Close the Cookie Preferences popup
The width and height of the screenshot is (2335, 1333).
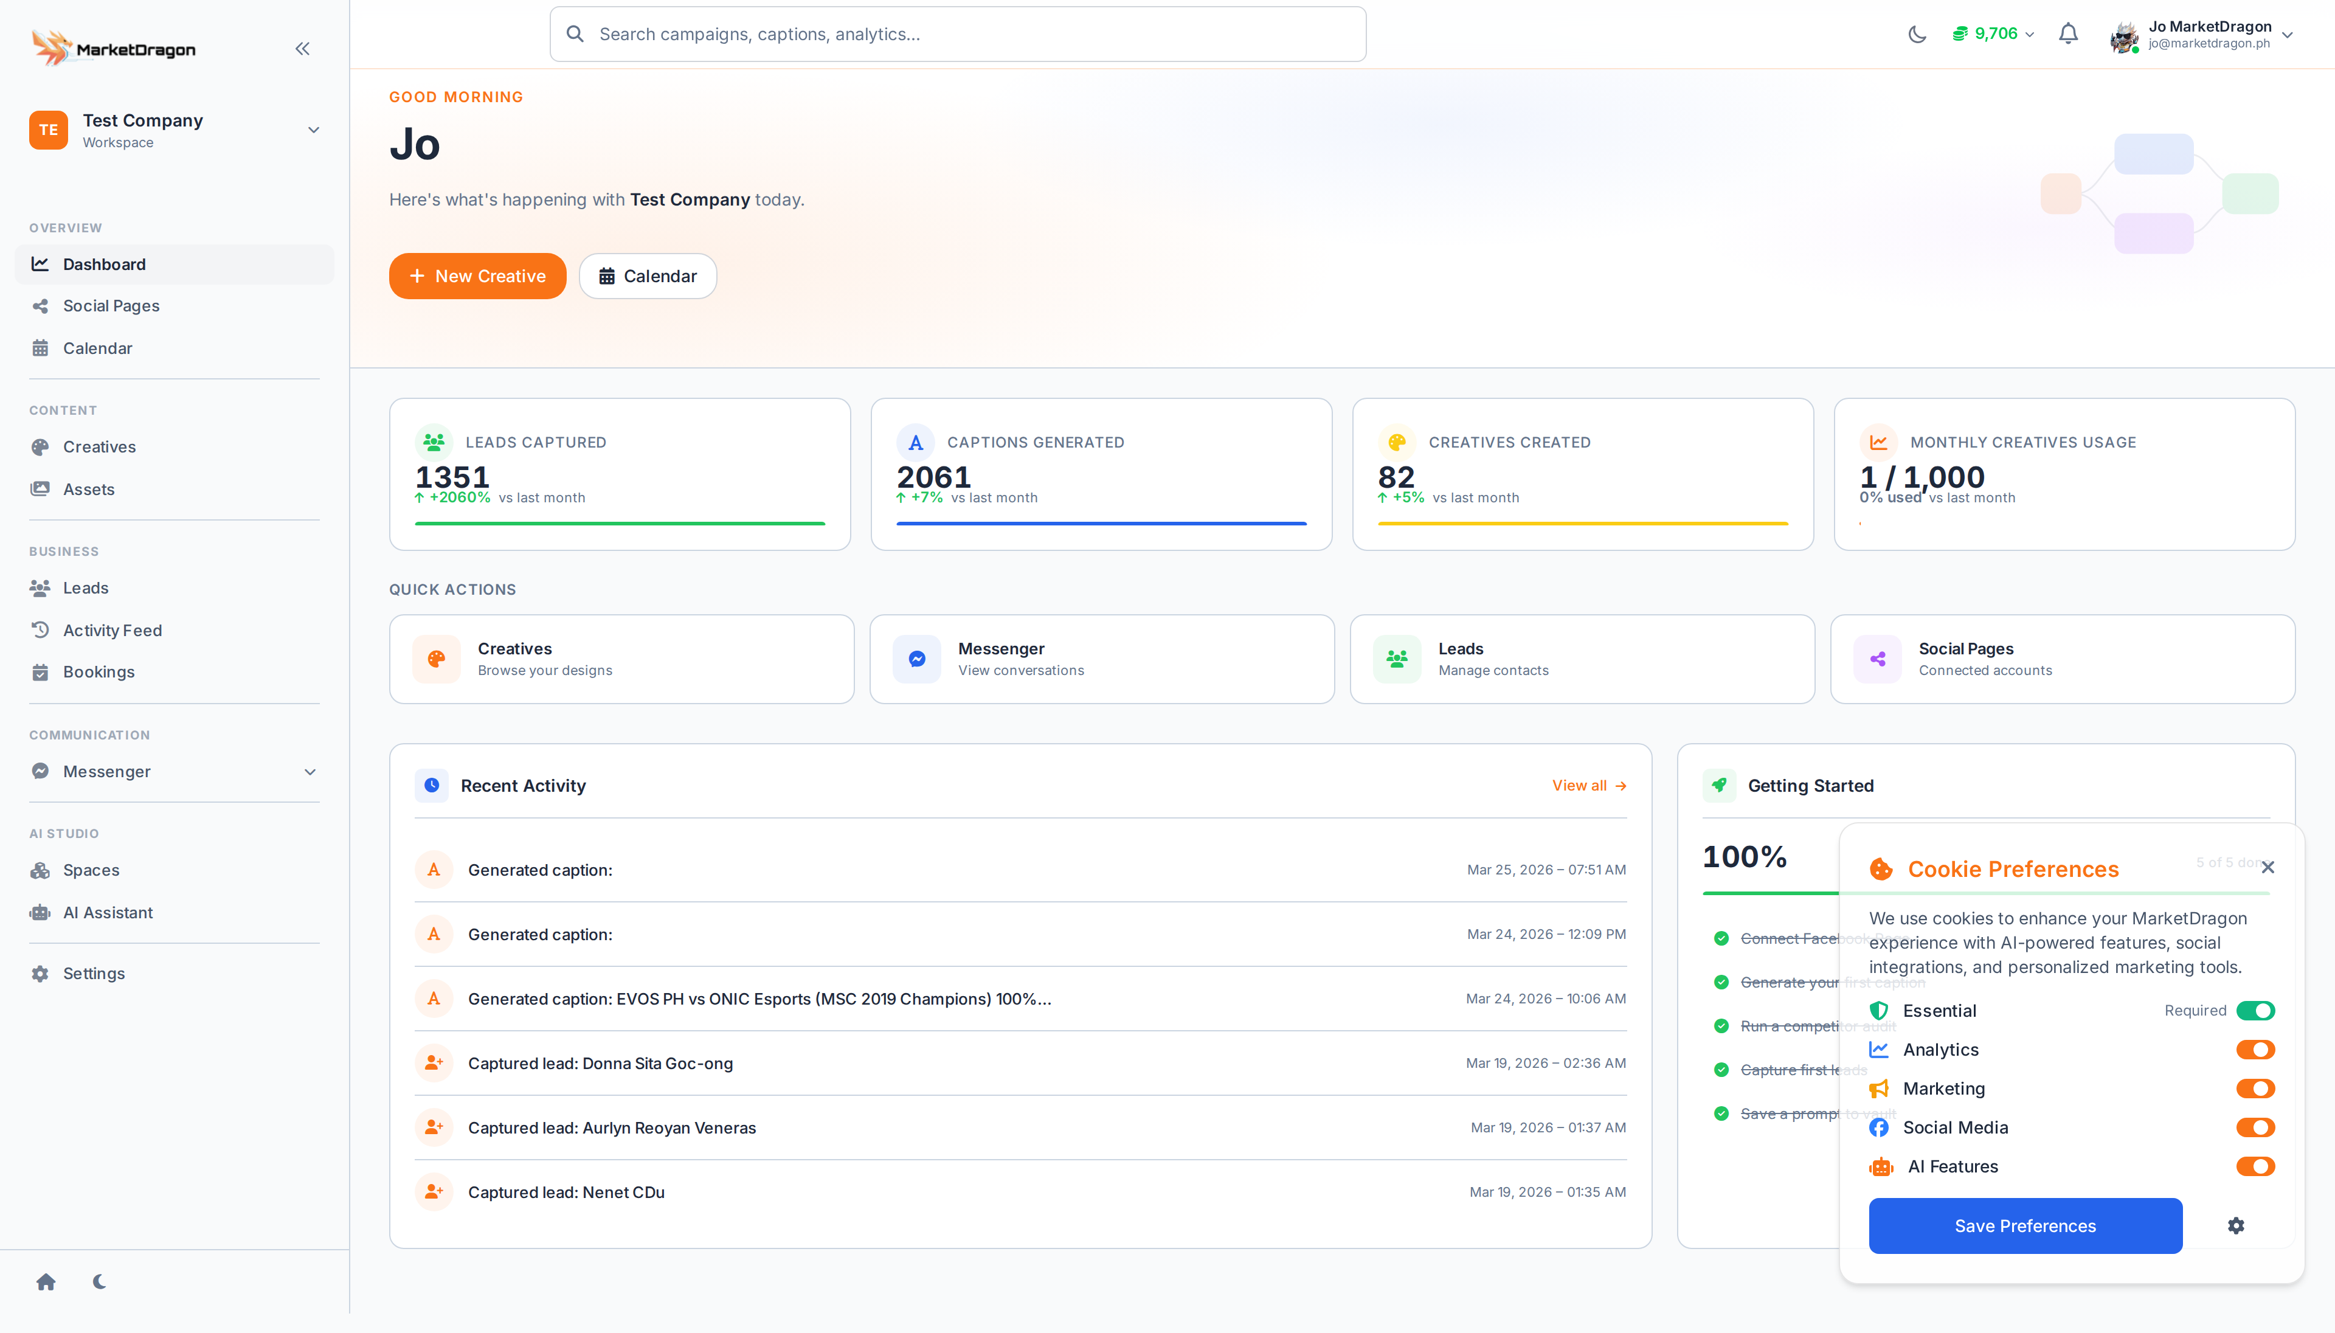2268,867
